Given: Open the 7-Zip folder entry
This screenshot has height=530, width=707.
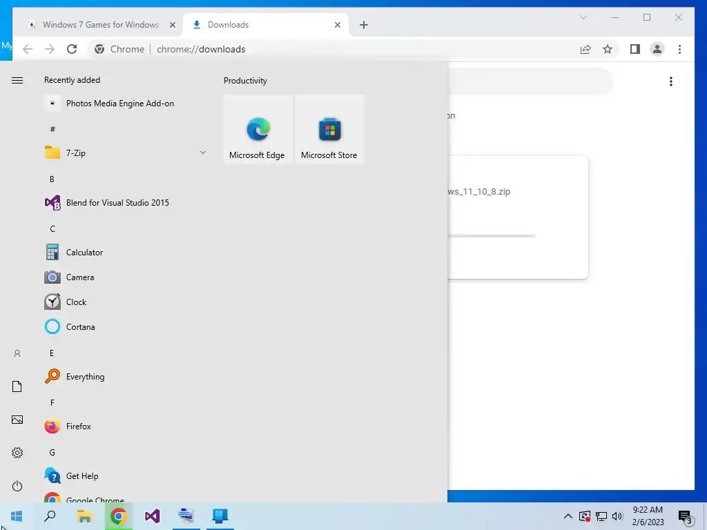Looking at the screenshot, I should 126,153.
